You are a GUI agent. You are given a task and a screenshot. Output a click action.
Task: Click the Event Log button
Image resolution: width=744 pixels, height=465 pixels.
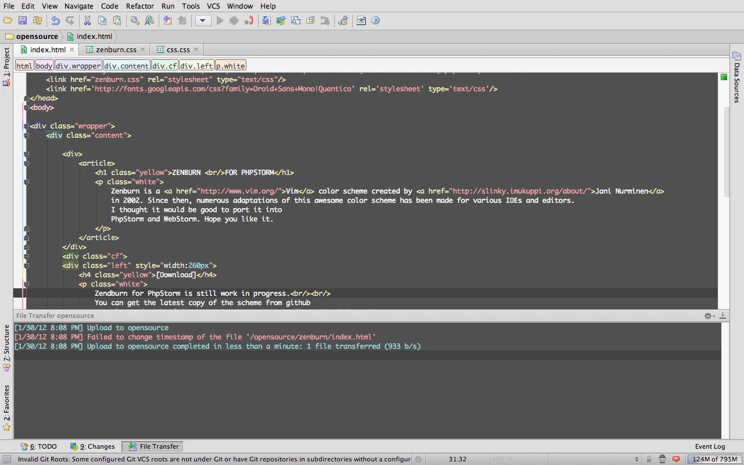[709, 446]
